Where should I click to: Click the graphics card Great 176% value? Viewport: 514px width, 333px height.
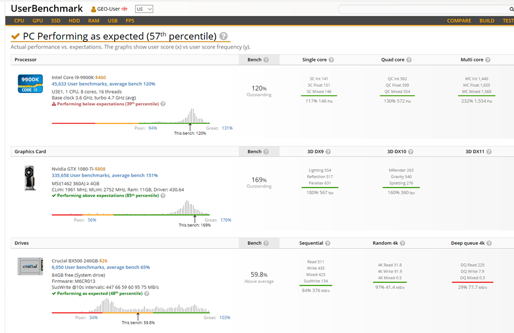[226, 220]
